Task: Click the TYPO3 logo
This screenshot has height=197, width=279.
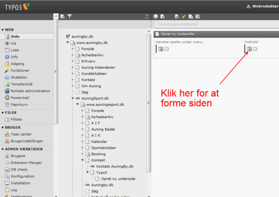Action: coord(17,7)
